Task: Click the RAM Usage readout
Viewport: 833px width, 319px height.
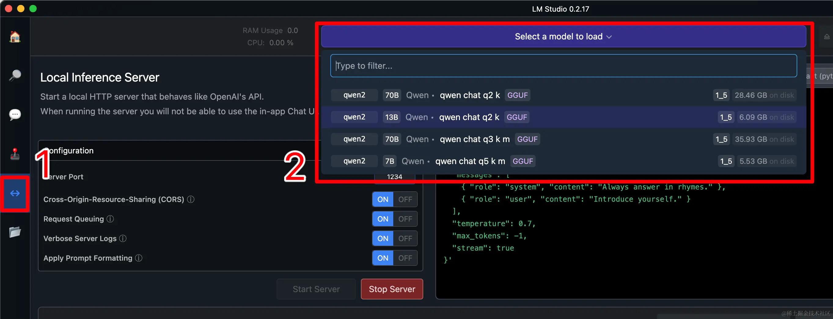Action: (x=270, y=30)
